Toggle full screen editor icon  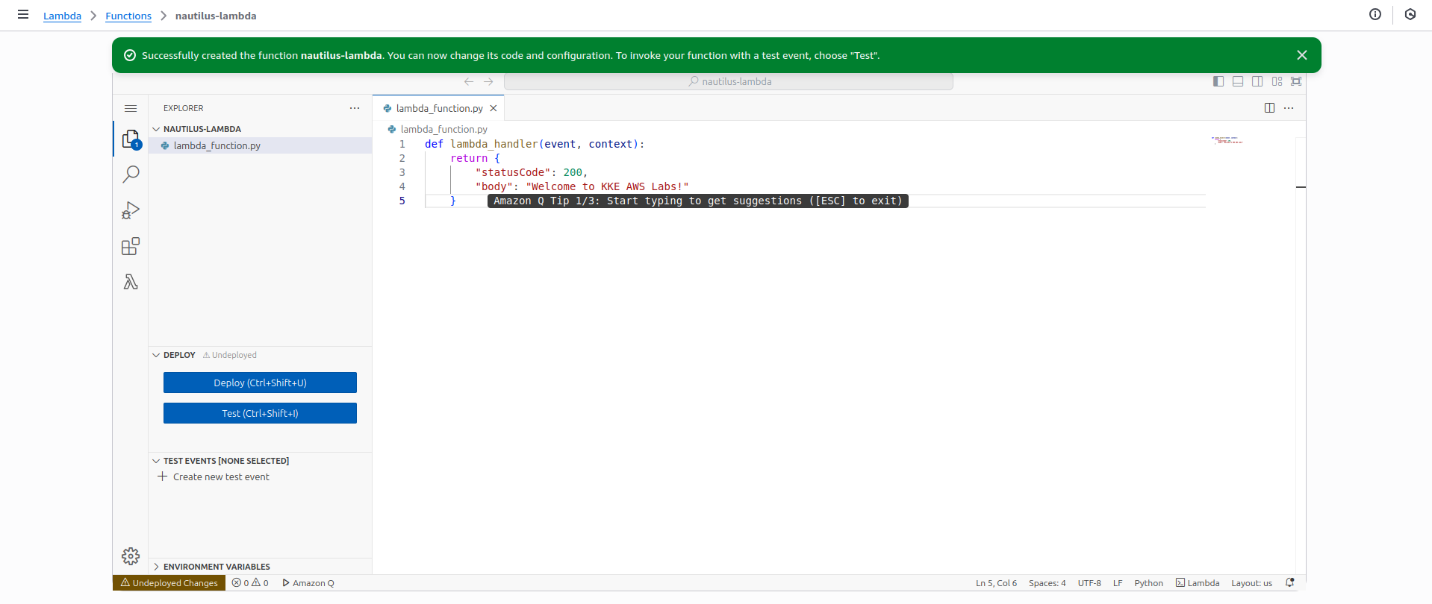1296,81
